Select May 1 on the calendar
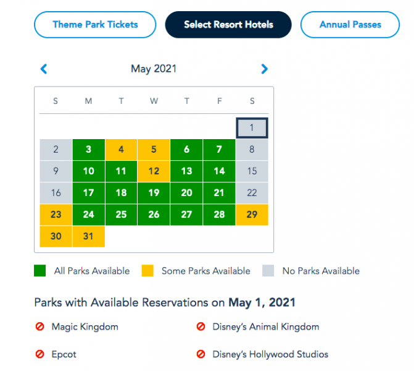The height and width of the screenshot is (371, 414). click(x=252, y=128)
